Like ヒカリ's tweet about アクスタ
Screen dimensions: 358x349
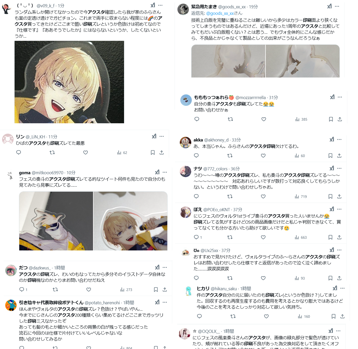[x=266, y=316]
